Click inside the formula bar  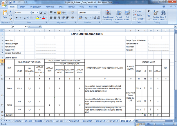(108, 26)
